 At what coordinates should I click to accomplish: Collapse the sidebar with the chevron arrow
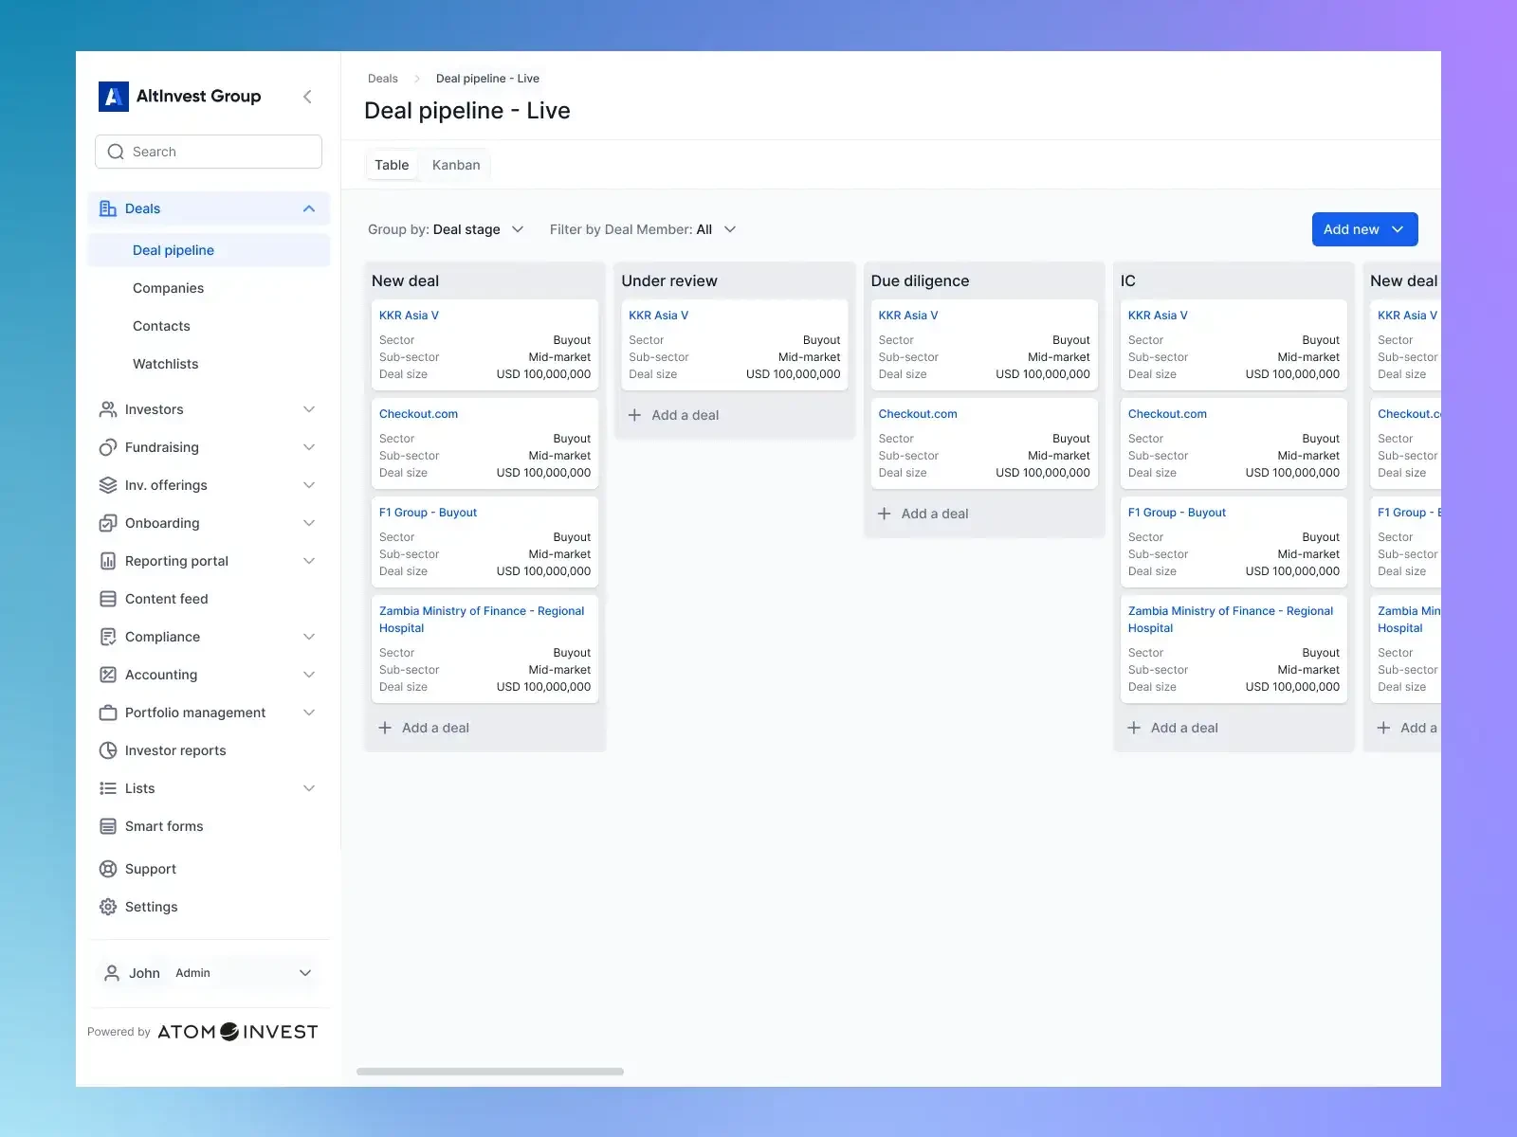pos(307,96)
